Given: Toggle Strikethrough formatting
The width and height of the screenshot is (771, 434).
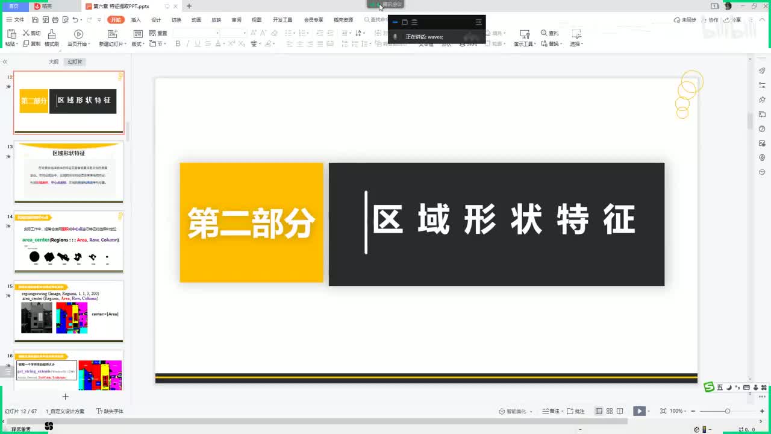Looking at the screenshot, I should [x=207, y=43].
